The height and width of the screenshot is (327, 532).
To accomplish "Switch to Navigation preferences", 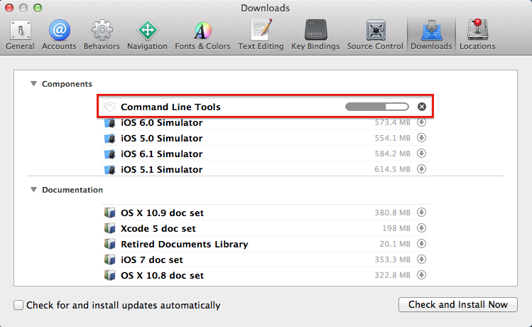I will pyautogui.click(x=147, y=36).
